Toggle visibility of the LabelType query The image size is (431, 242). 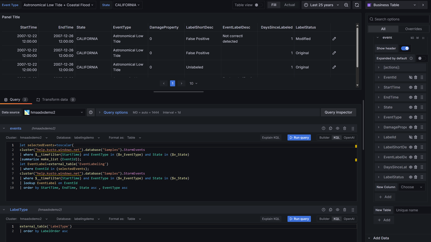coord(337,210)
